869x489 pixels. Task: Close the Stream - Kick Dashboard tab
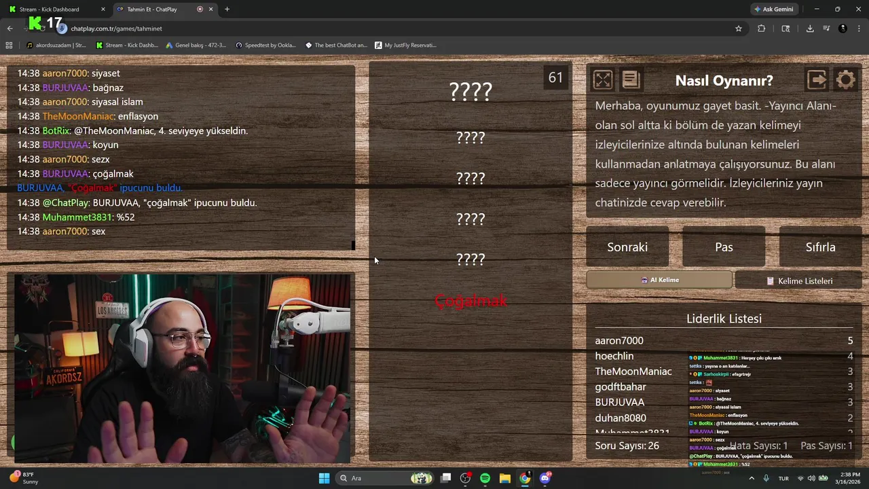point(103,10)
